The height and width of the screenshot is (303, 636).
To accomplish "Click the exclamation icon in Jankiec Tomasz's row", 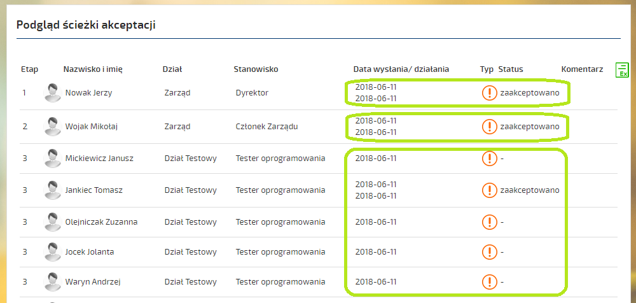I will (x=490, y=190).
